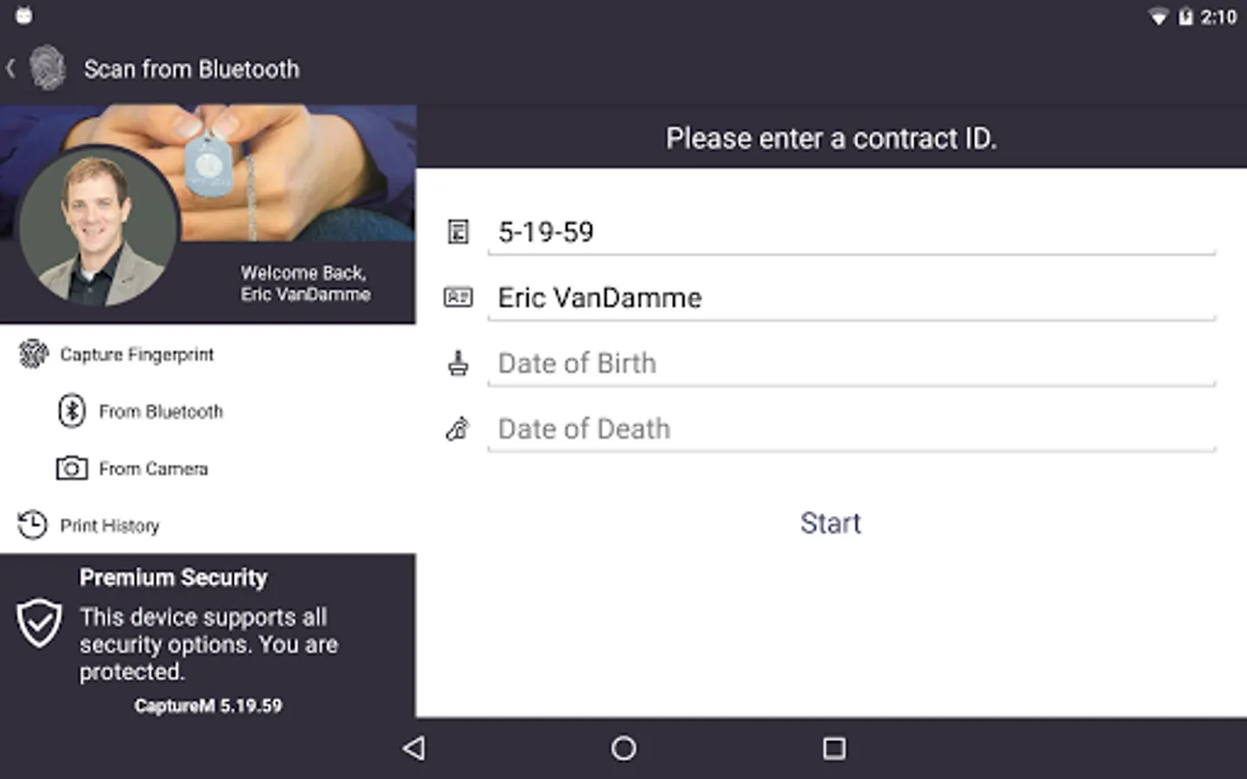Select From Bluetooth menu option
The image size is (1247, 779).
[161, 411]
